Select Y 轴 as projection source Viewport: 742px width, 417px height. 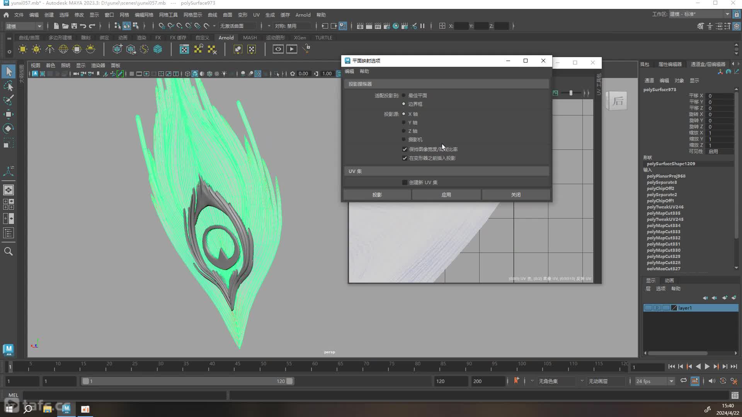(404, 122)
